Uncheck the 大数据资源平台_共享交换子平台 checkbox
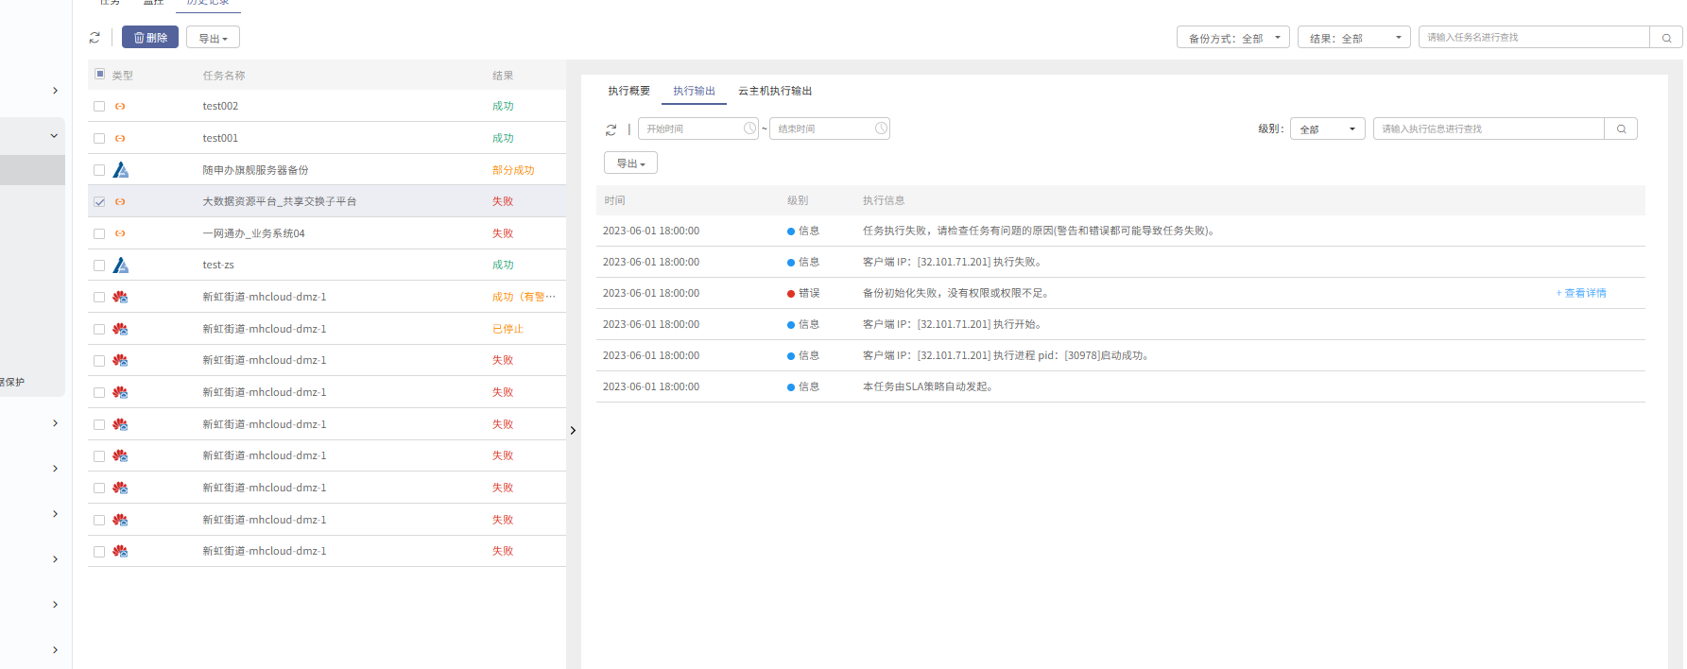 99,202
